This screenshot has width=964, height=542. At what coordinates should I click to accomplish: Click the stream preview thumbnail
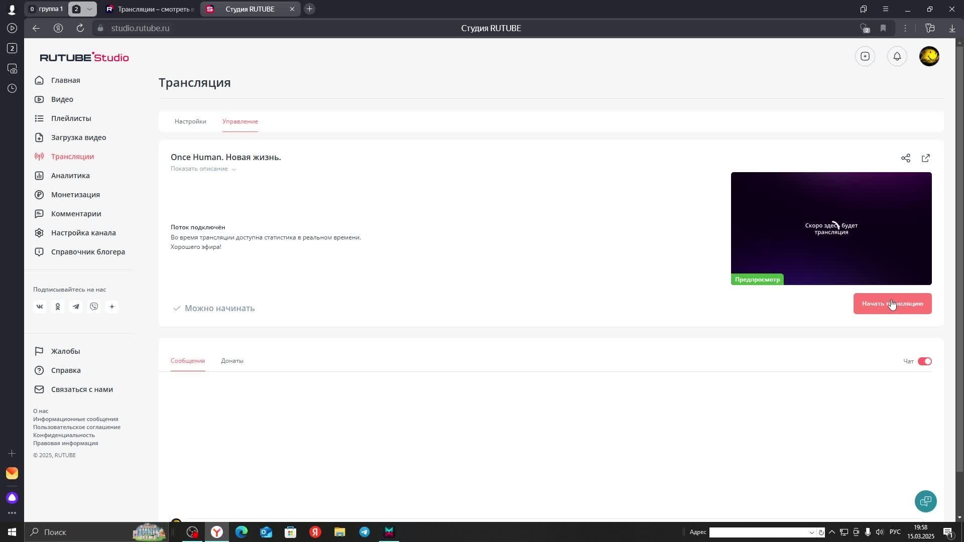(x=831, y=228)
